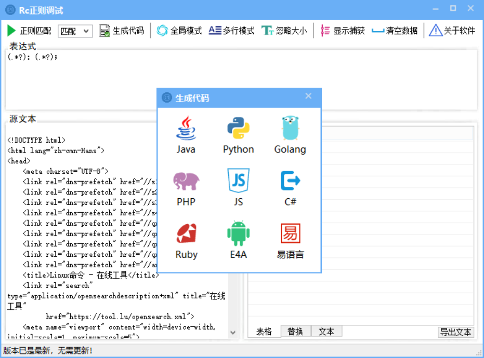Viewport: 484px width, 358px height.
Task: Switch to the 表格 tab
Action: 264,332
